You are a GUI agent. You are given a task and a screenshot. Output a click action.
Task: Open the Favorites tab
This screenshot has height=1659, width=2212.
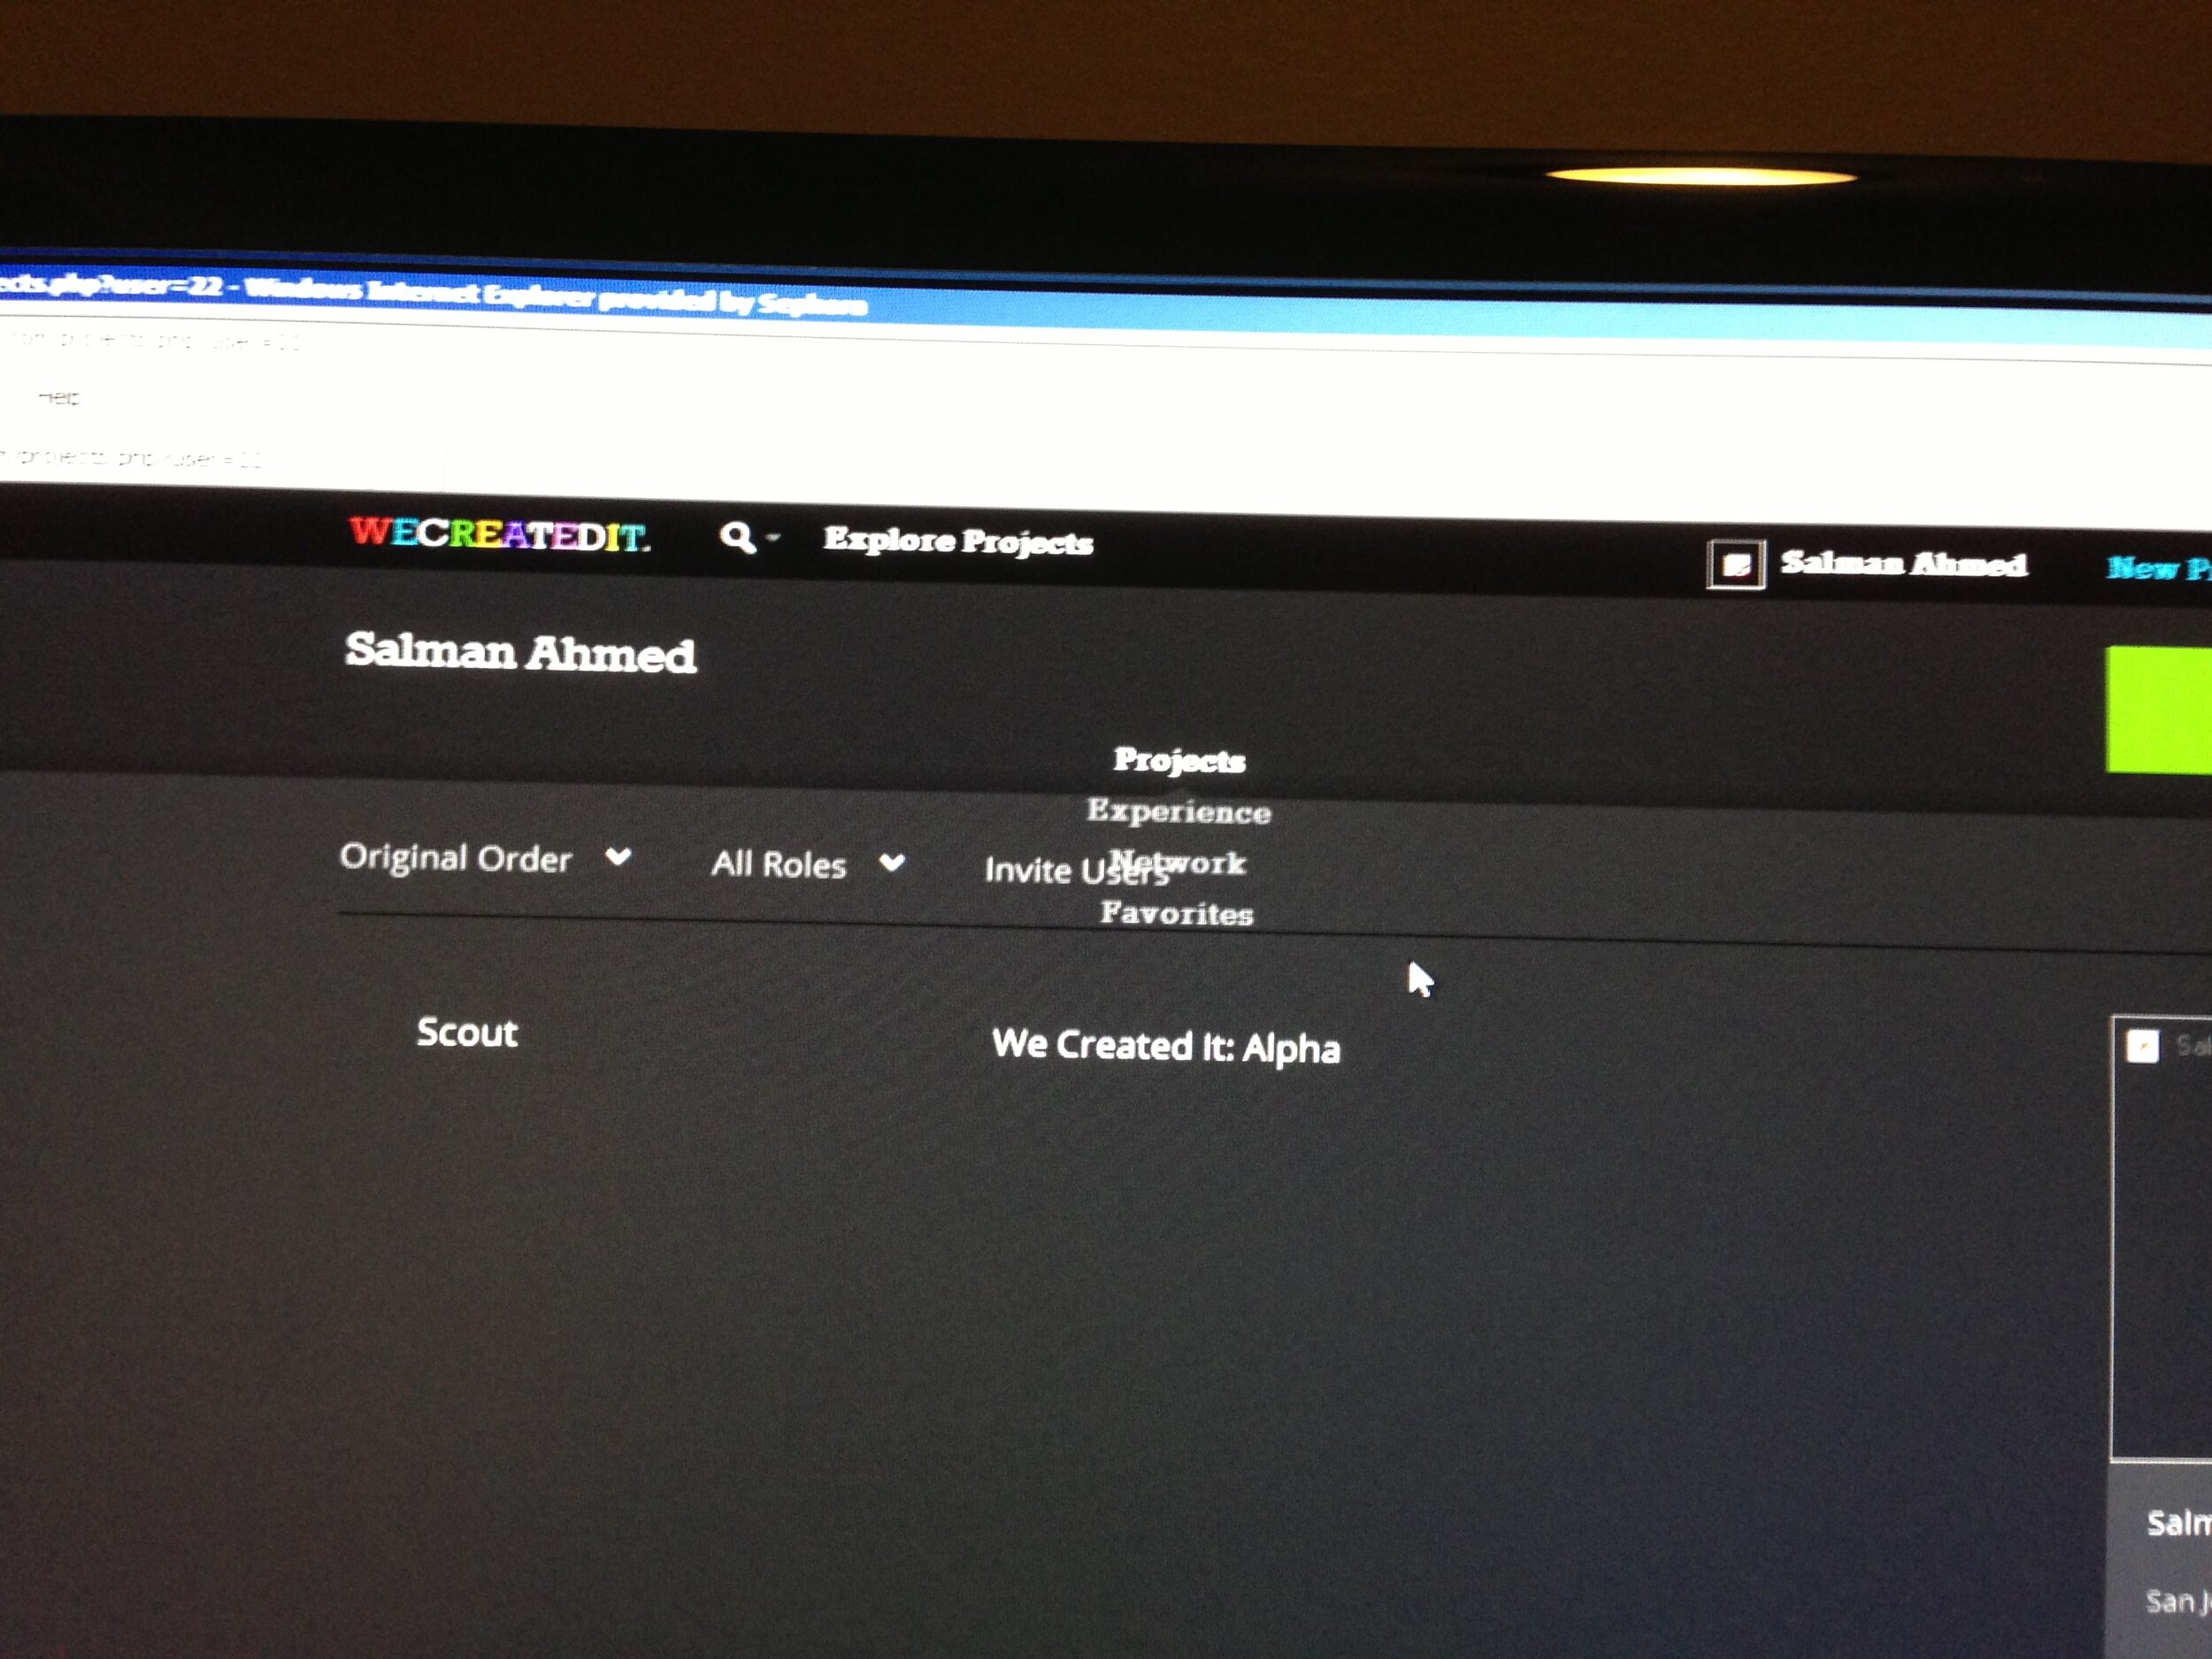tap(1177, 913)
